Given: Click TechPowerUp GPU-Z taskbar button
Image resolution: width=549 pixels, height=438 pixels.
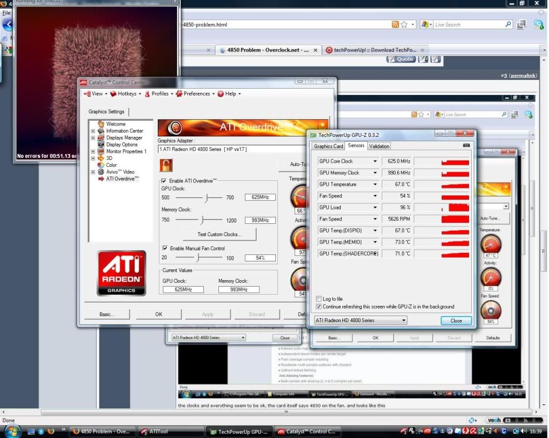Looking at the screenshot, I should 239,432.
